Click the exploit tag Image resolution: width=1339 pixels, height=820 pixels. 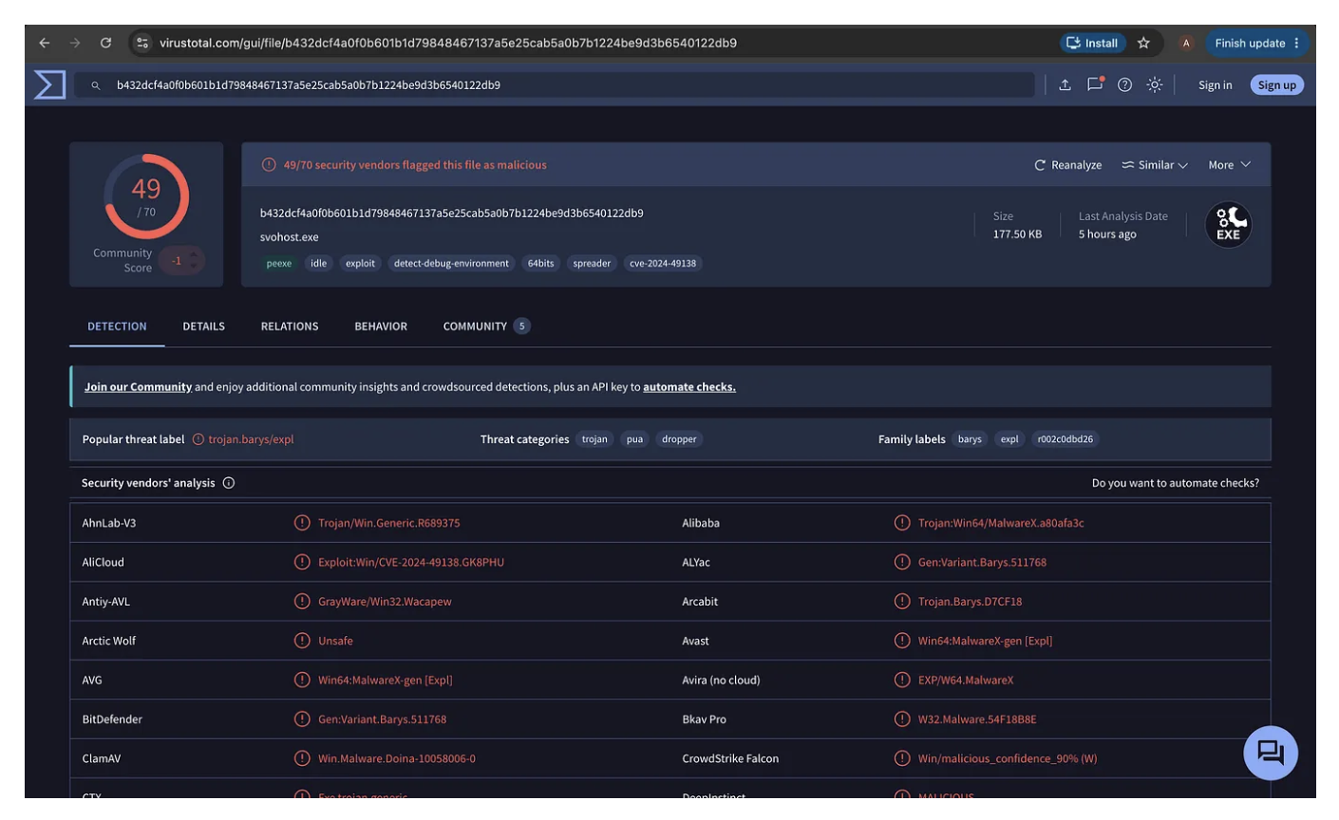pos(360,264)
